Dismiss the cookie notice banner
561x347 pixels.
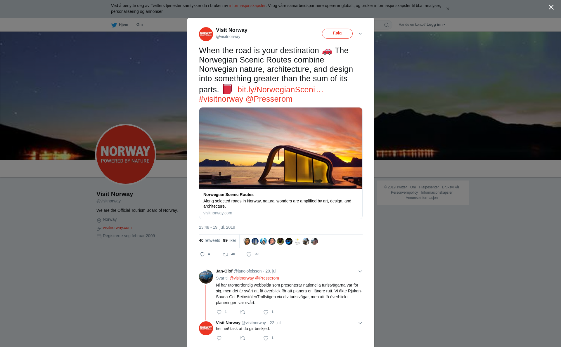point(448,9)
